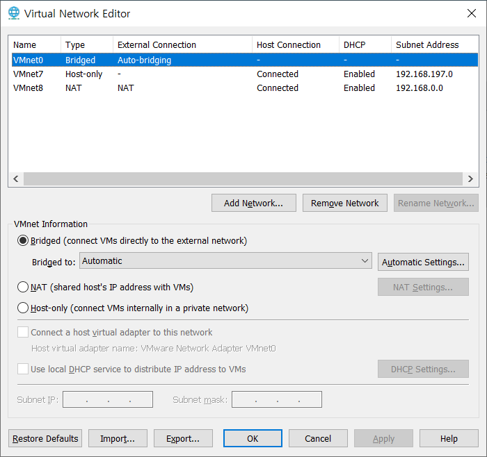The width and height of the screenshot is (487, 457).
Task: Click the Auto-bridging cell of VMnet0
Action: 145,60
